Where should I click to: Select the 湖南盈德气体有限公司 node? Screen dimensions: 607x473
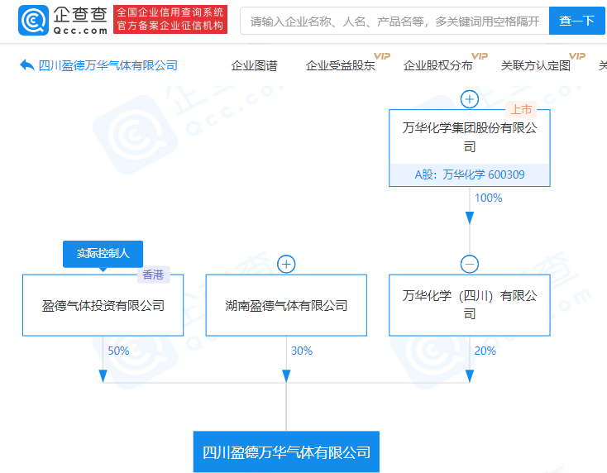[x=286, y=305]
